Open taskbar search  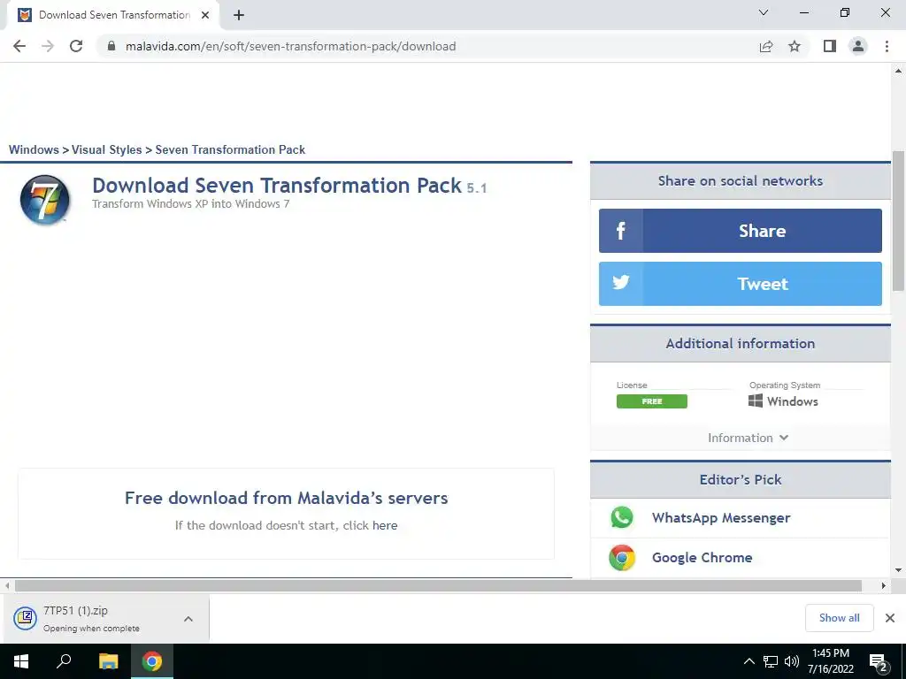(64, 661)
